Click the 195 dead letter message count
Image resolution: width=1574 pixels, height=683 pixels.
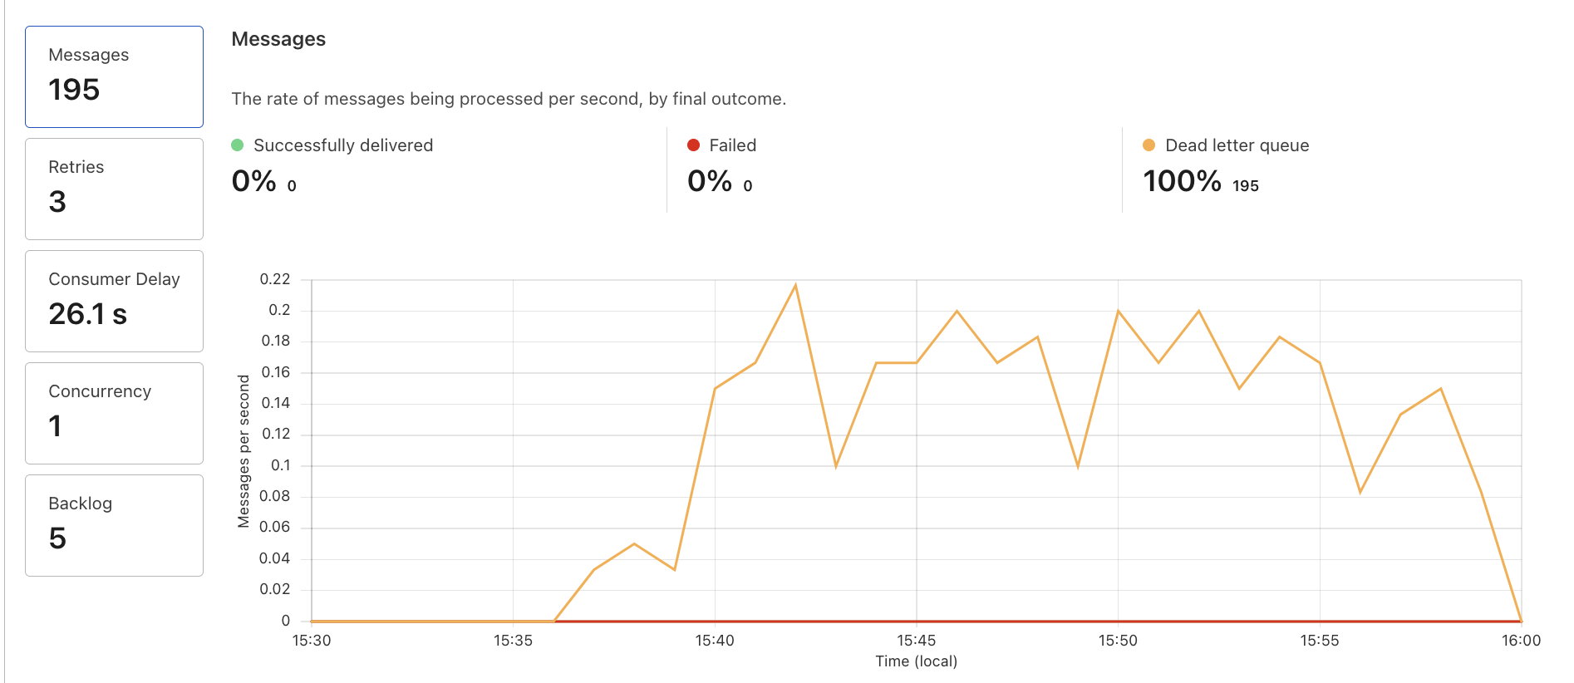tap(1246, 185)
